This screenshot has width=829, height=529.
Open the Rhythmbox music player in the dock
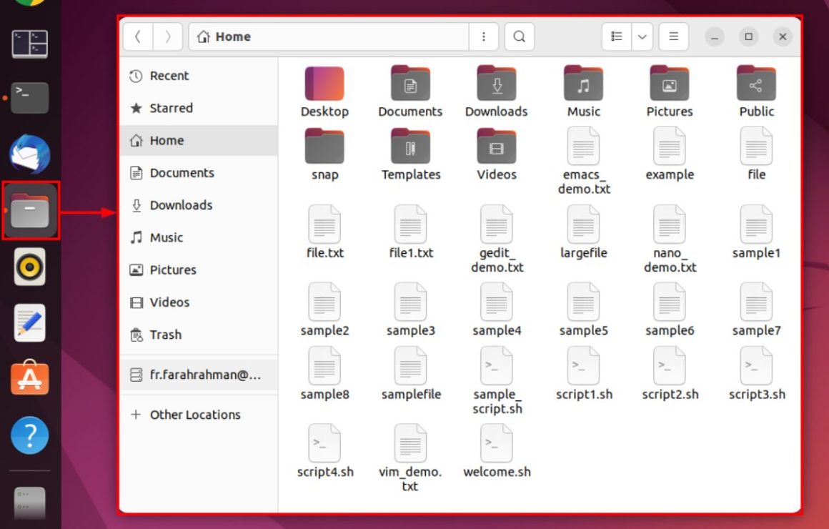pyautogui.click(x=29, y=267)
